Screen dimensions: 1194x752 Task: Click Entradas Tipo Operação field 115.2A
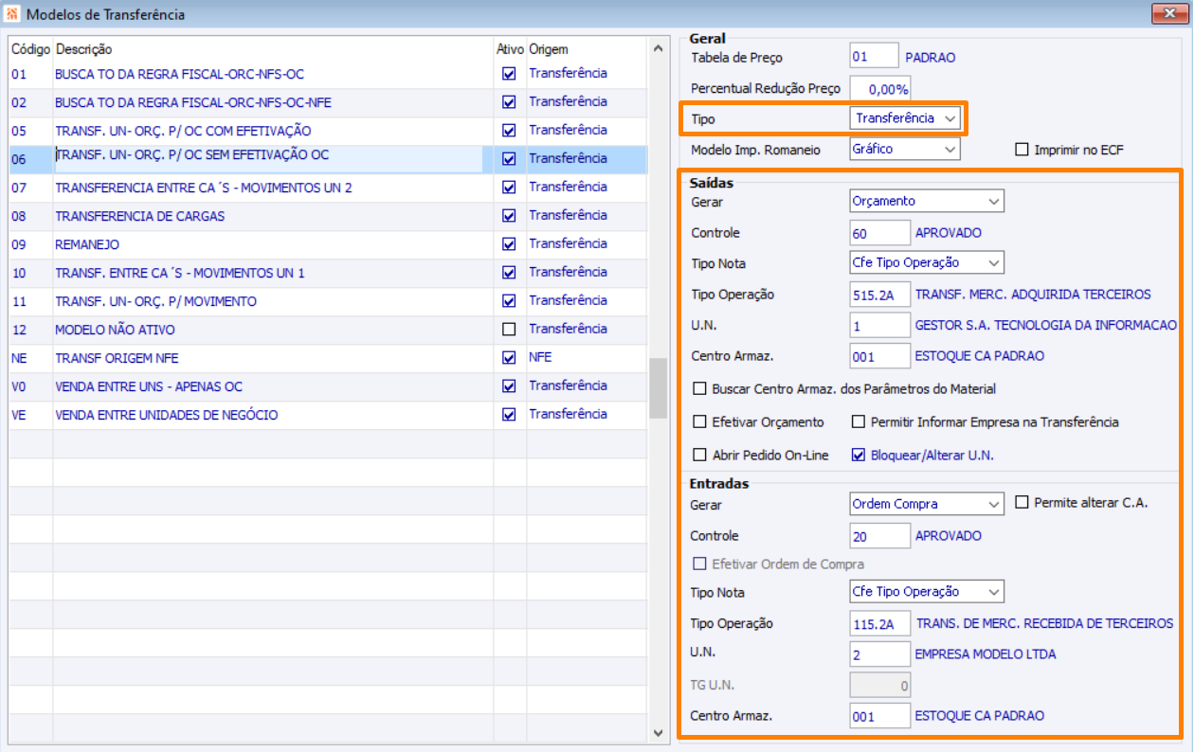pos(880,623)
